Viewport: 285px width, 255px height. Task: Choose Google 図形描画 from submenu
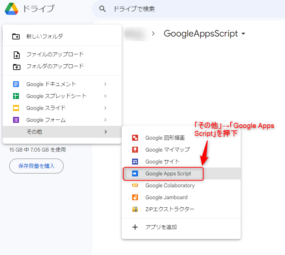click(x=181, y=138)
